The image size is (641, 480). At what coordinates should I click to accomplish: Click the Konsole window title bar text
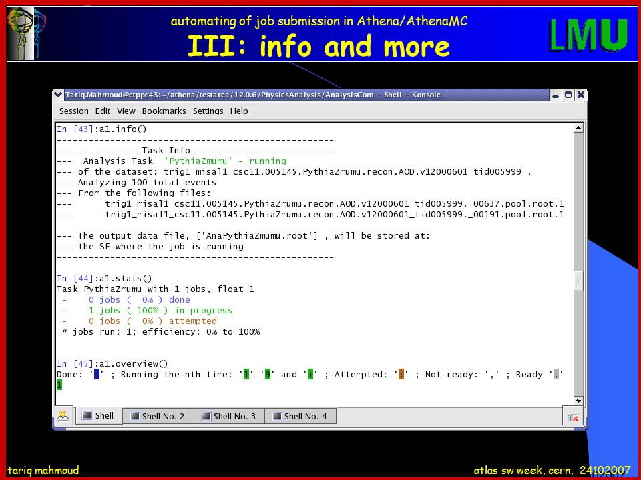click(253, 95)
